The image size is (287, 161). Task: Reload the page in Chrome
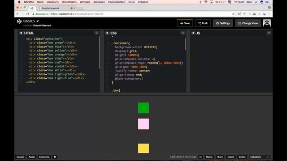(28, 14)
